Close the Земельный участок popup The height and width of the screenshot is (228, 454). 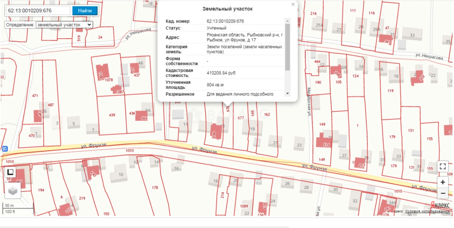click(293, 5)
